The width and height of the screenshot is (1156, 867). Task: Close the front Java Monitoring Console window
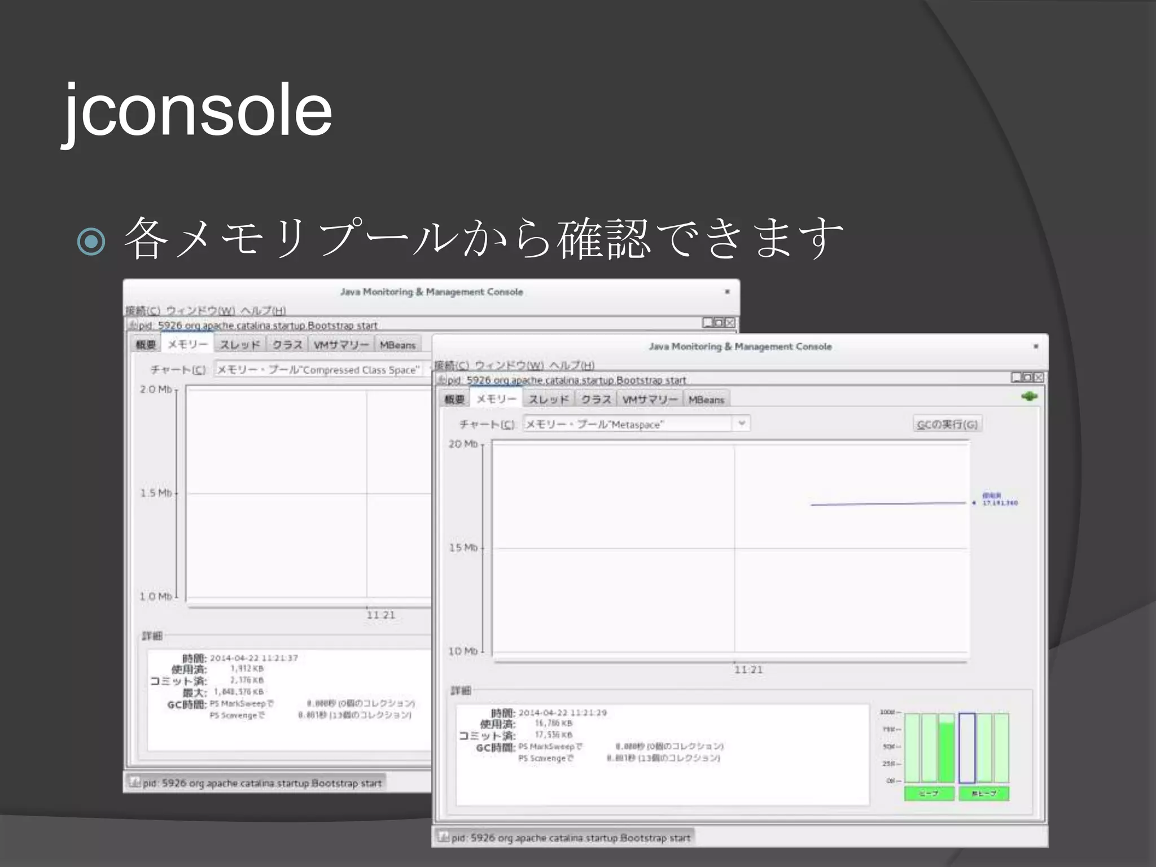[x=1036, y=346]
